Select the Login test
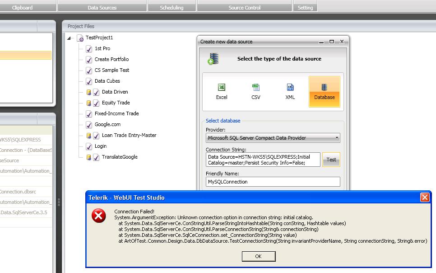 point(101,146)
